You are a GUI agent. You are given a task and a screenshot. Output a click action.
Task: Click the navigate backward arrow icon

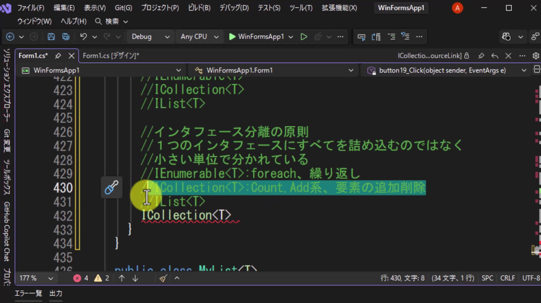click(x=10, y=37)
